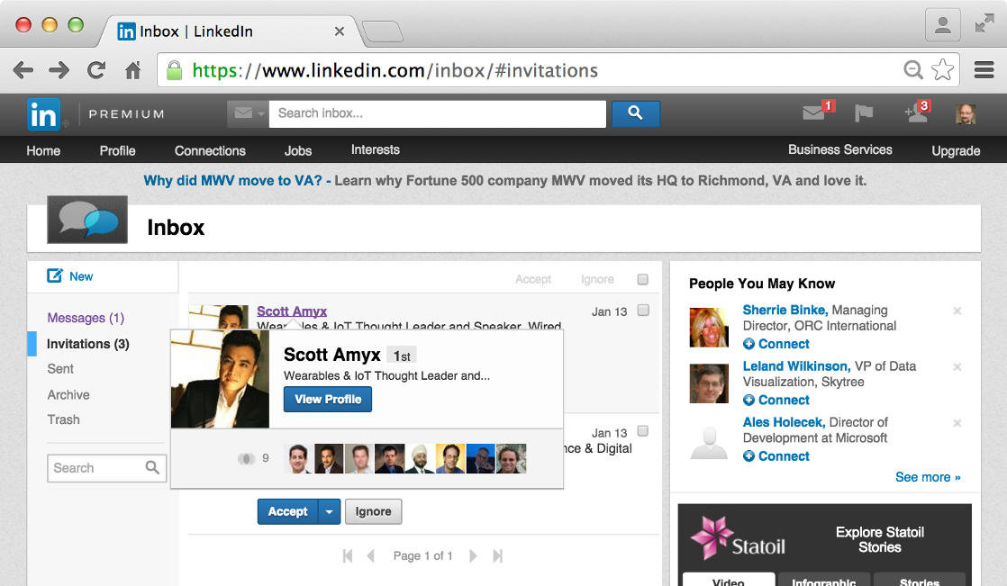The width and height of the screenshot is (1007, 586).
Task: Open the Archive folder
Action: point(68,395)
